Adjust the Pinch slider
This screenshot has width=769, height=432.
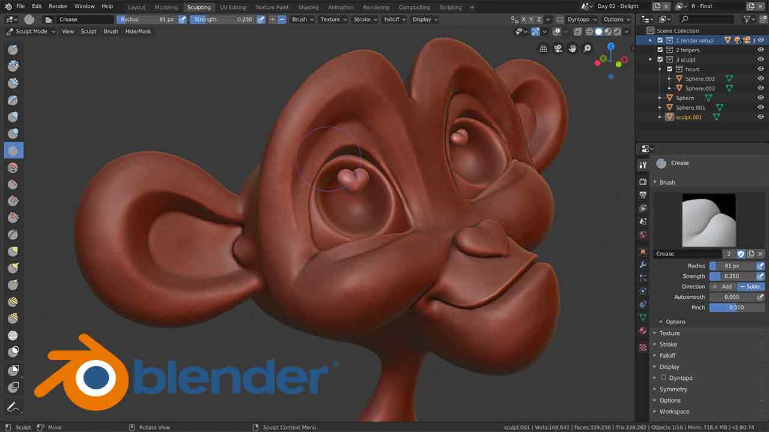pos(736,307)
